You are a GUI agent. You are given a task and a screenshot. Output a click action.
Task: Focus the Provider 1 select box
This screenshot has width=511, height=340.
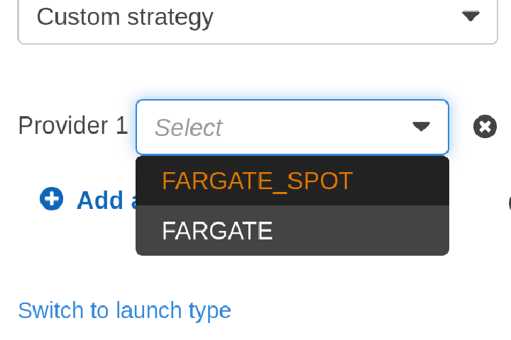point(291,127)
